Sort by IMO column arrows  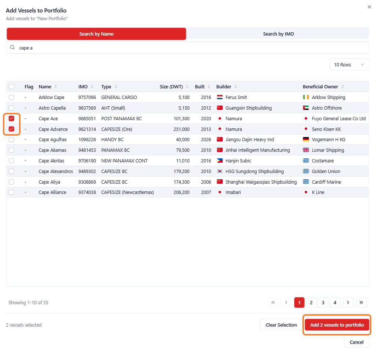tap(92, 87)
